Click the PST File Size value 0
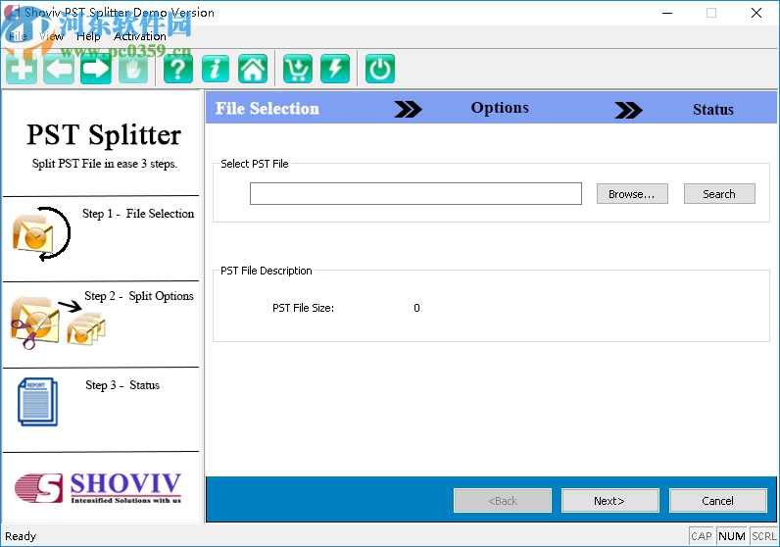The image size is (780, 547). (x=416, y=308)
